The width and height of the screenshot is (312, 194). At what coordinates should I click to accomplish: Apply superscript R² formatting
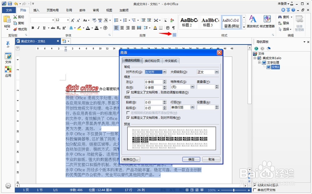64,28
